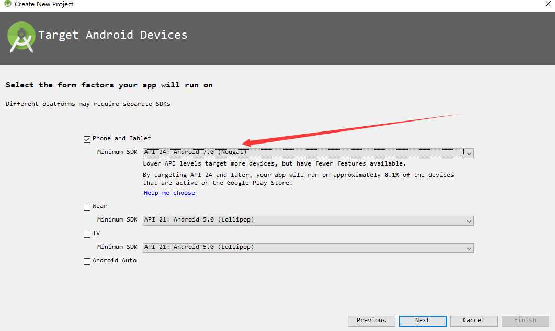The height and width of the screenshot is (331, 555).
Task: Click the 'Create New Project' window title
Action: pos(44,4)
